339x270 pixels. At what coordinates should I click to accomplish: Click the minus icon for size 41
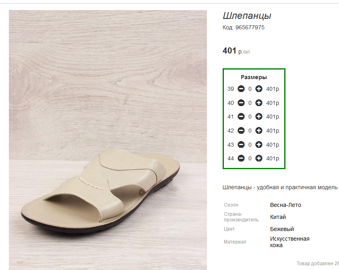[x=241, y=117]
